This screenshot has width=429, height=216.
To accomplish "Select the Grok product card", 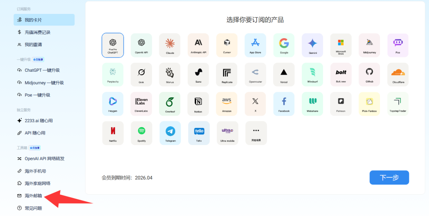I will (x=141, y=75).
